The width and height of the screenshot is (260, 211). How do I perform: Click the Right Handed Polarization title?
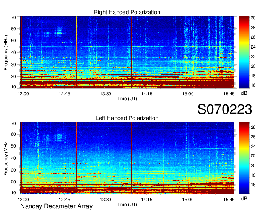click(127, 12)
